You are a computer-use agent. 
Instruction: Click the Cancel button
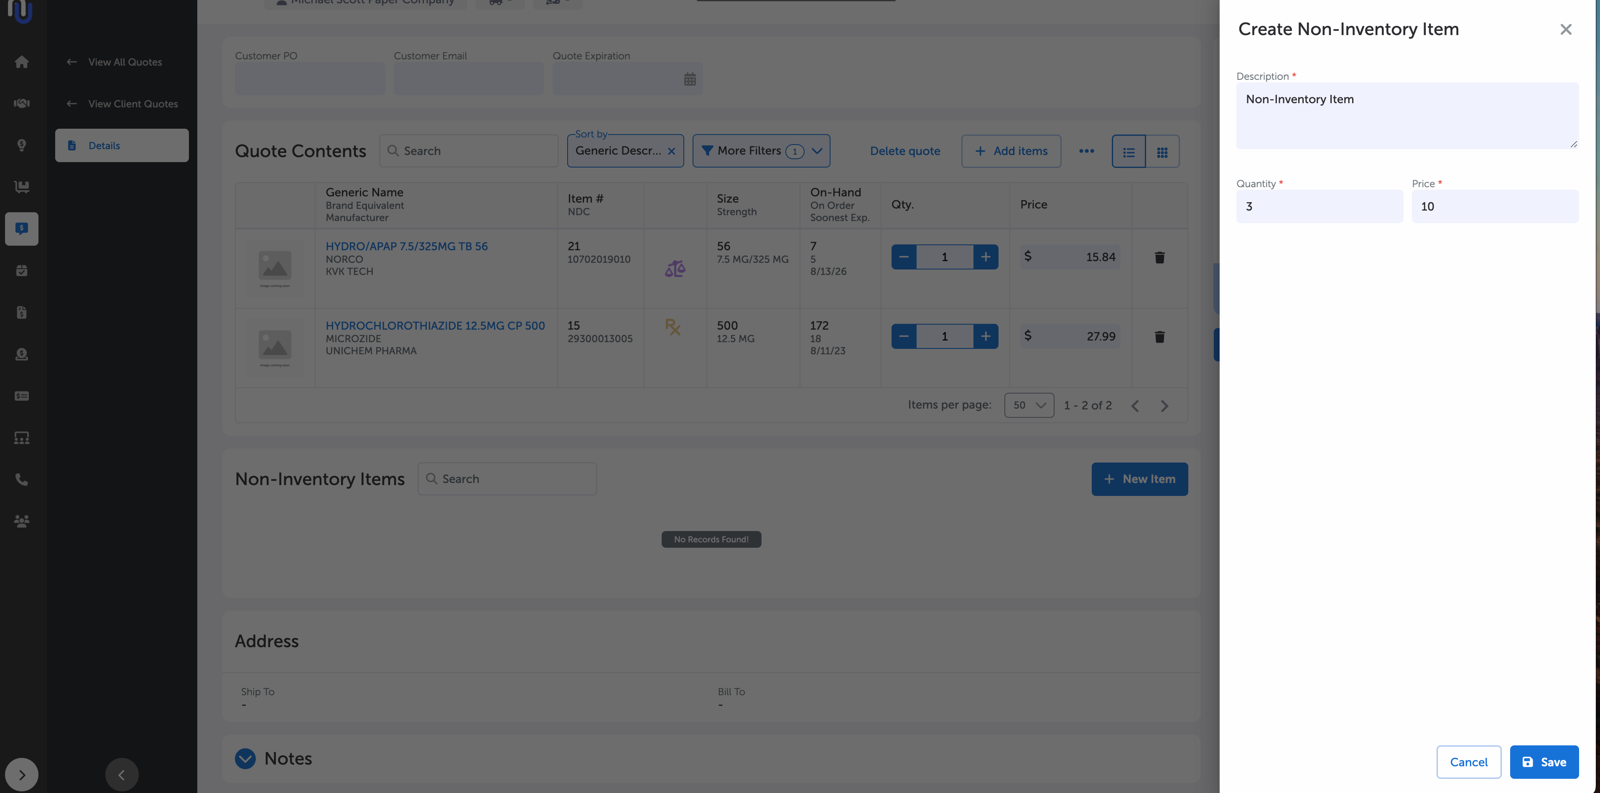(1468, 762)
